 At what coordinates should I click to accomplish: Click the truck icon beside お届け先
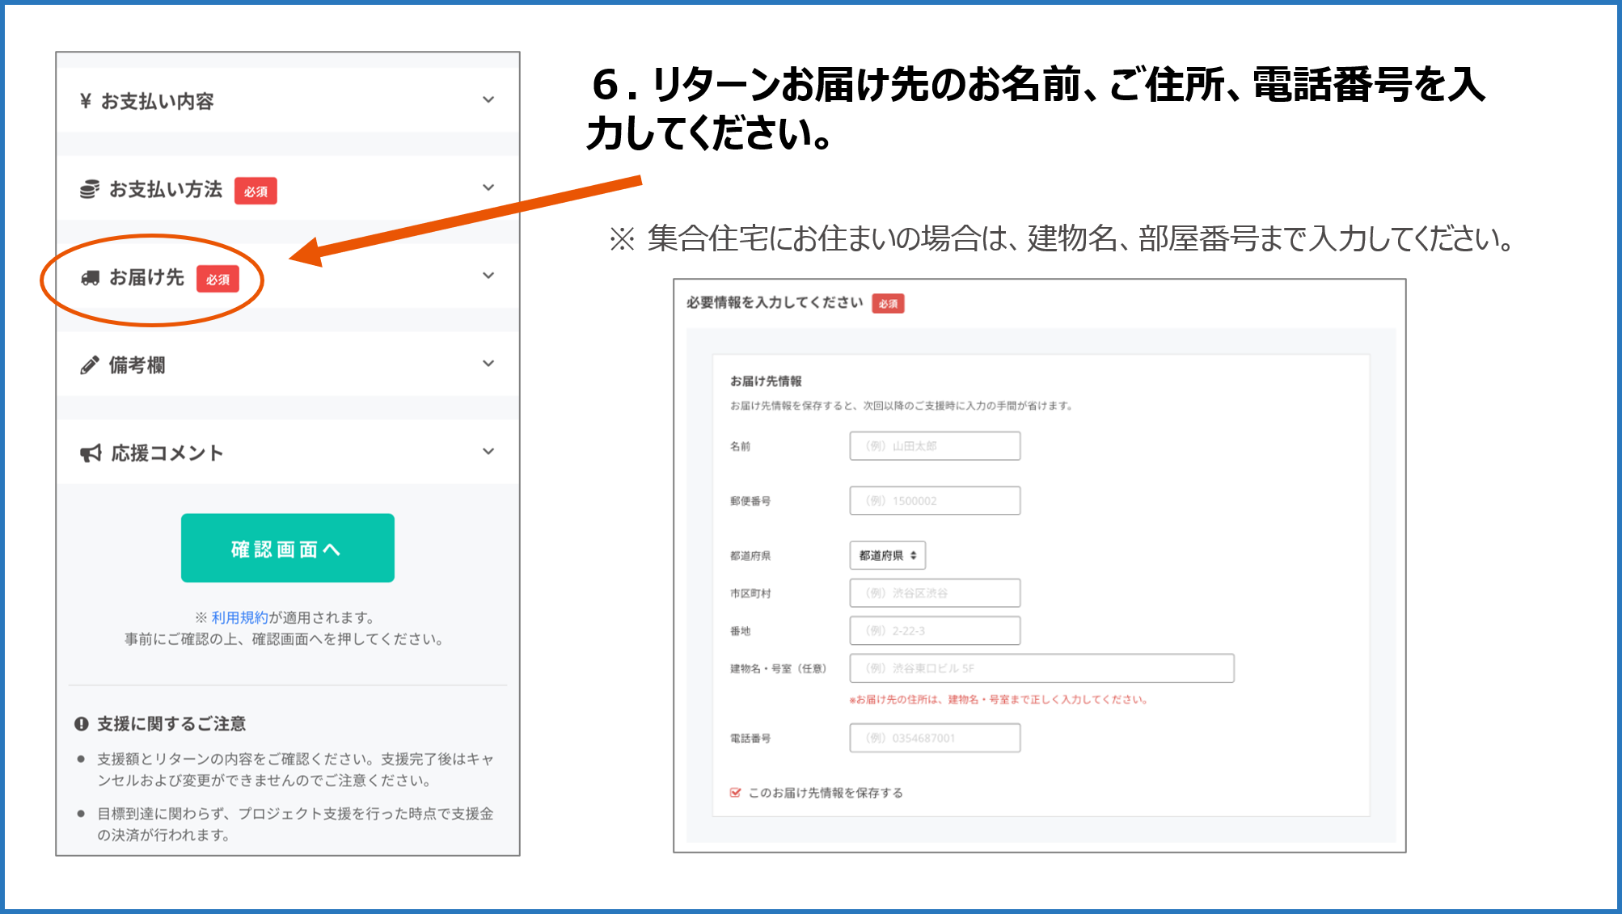click(x=89, y=278)
